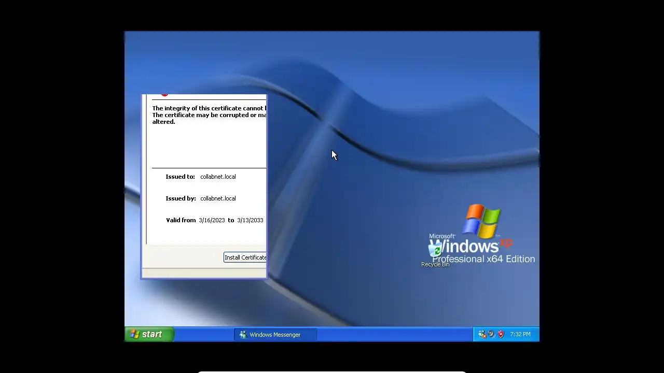
Task: Open the Recycle Bin desktop icon
Action: pyautogui.click(x=435, y=254)
